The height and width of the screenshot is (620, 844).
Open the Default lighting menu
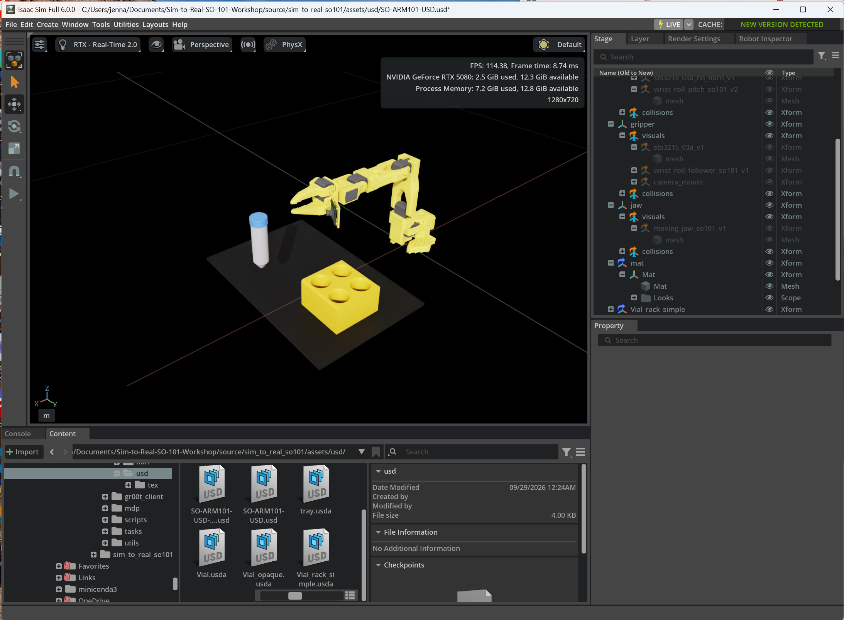pyautogui.click(x=559, y=45)
